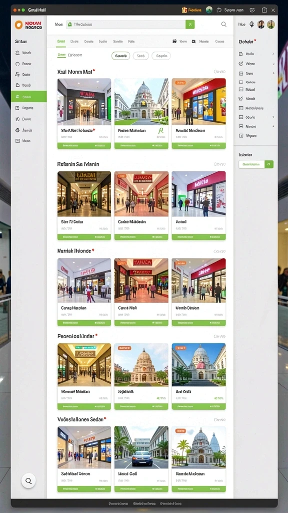Image resolution: width=288 pixels, height=513 pixels.
Task: Expand the last chevron in the right panel list
Action: pos(273,126)
